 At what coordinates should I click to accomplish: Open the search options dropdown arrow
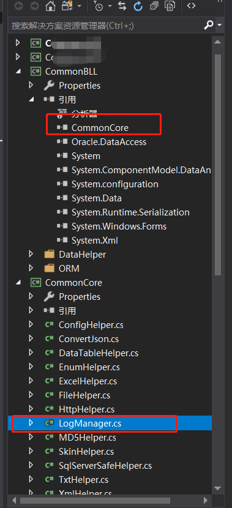[220, 25]
